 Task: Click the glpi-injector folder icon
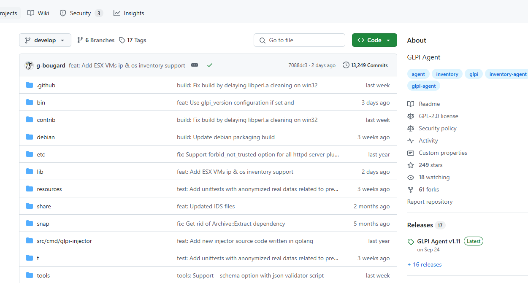click(30, 241)
